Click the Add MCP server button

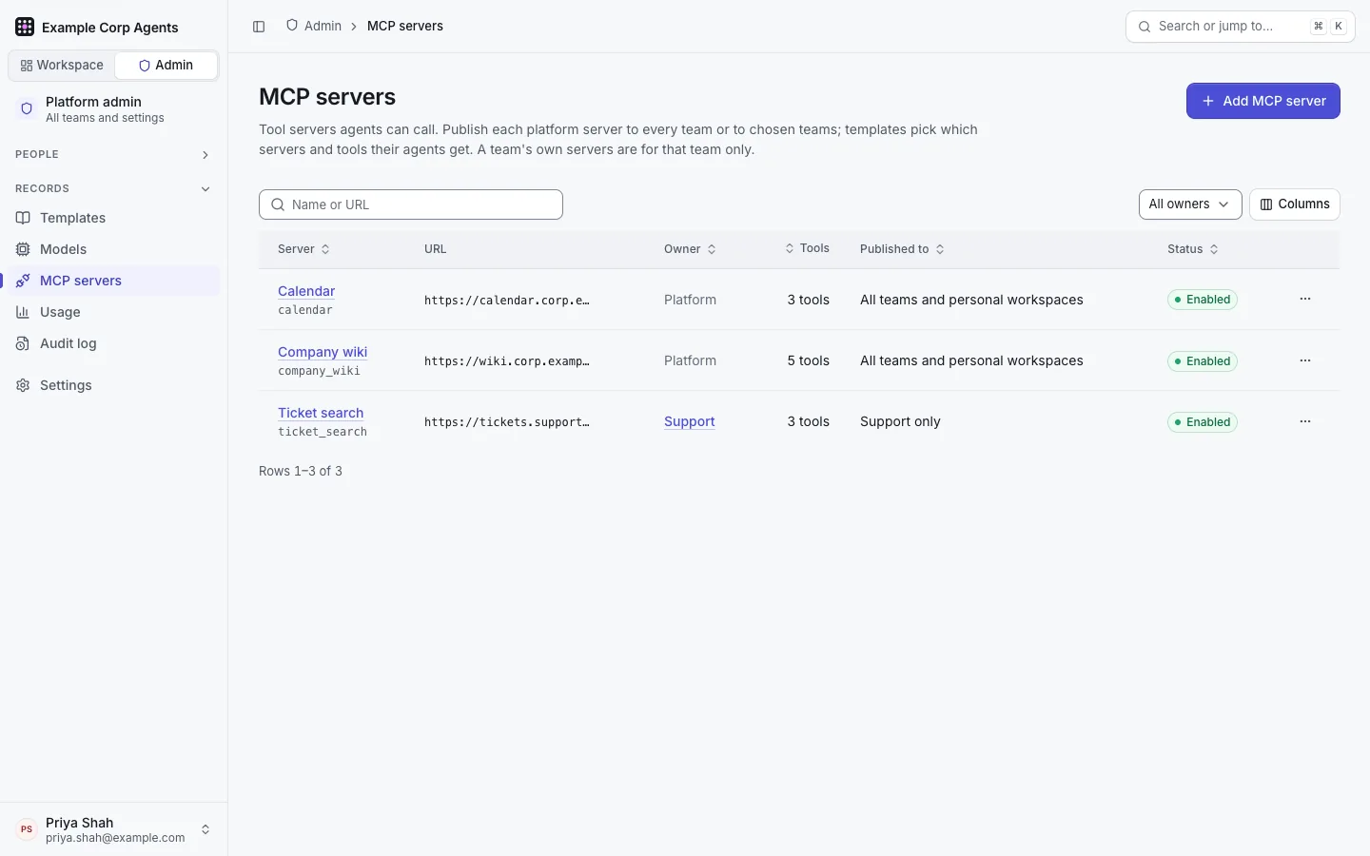click(x=1263, y=101)
